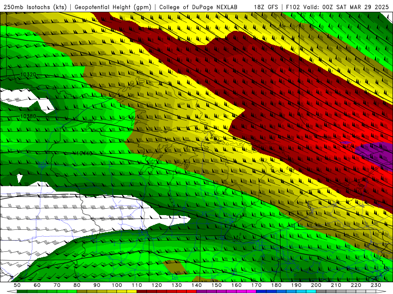Viewport: 393px width, 294px height.
Task: Click the colorbar tick label 150
Action: click(217, 285)
